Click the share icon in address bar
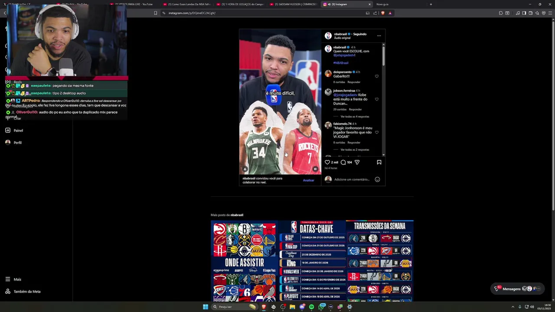555x312 pixels. coord(375,13)
